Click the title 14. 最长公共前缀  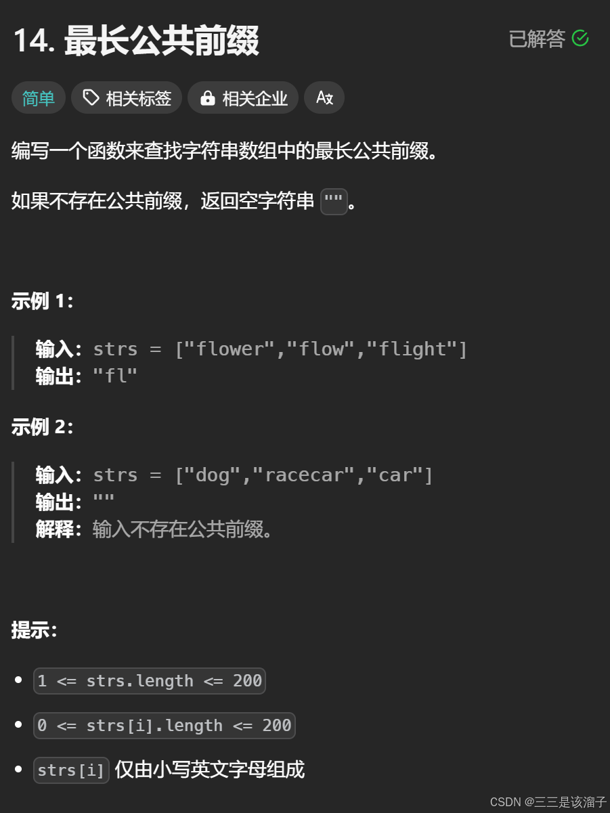pos(136,42)
